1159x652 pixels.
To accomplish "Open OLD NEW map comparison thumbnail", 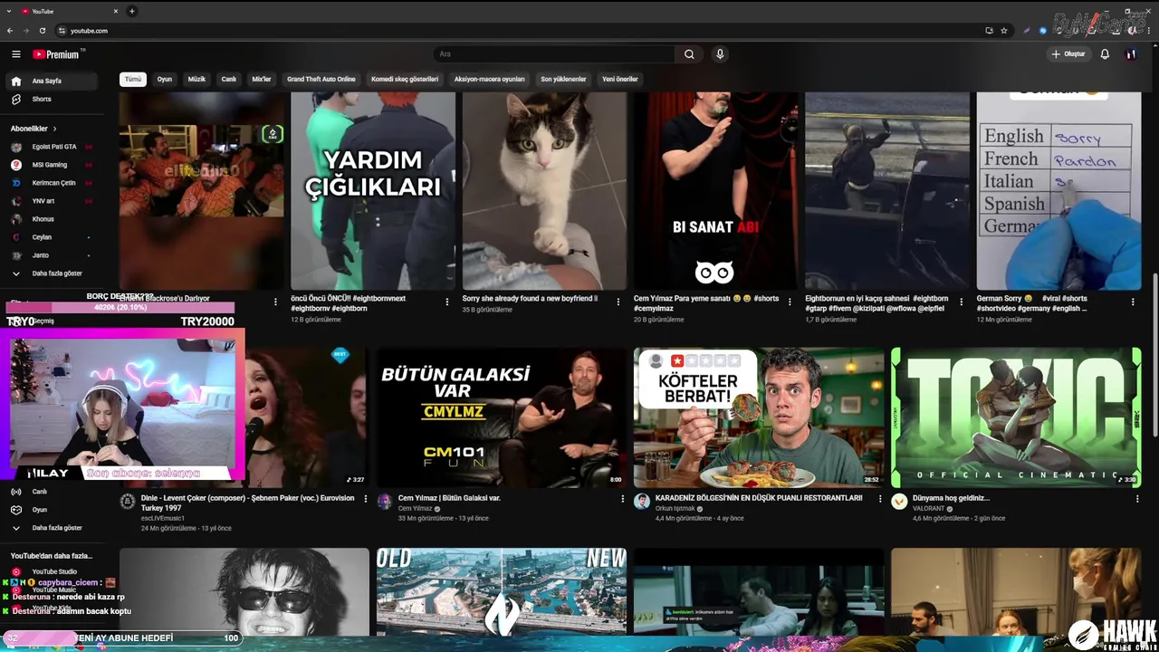I will pyautogui.click(x=501, y=591).
